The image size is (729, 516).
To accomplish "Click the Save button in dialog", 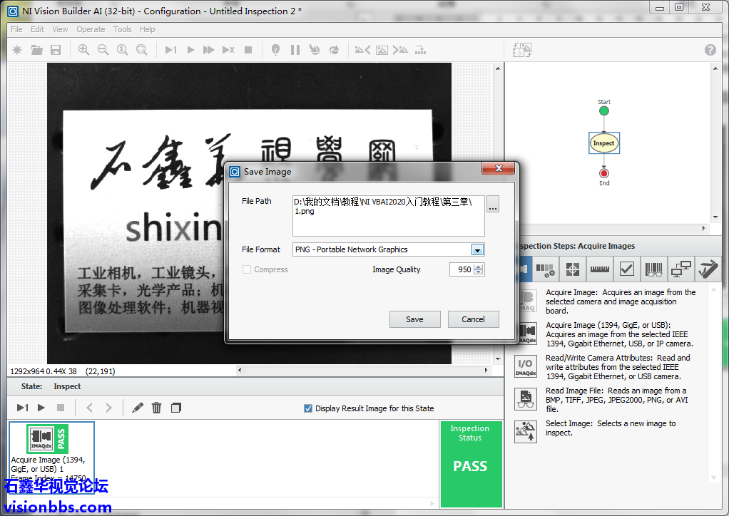I will point(414,319).
